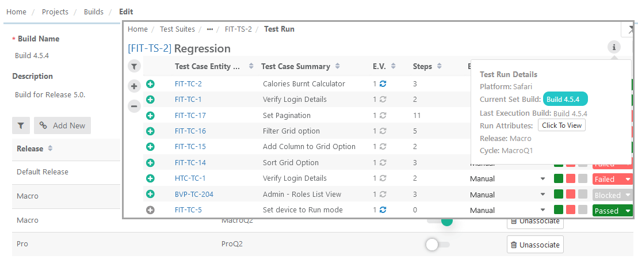Open the Blocked status dropdown for BVP-TC-204

point(613,195)
